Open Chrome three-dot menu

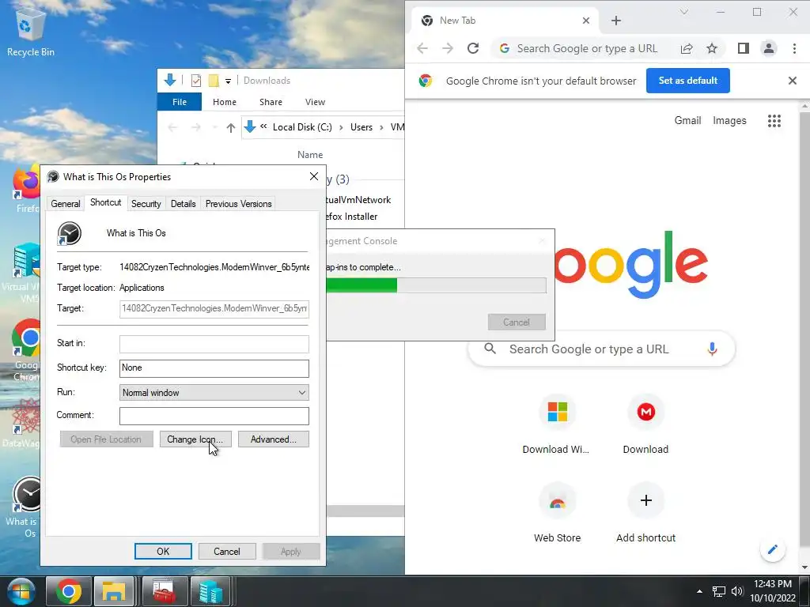(794, 48)
